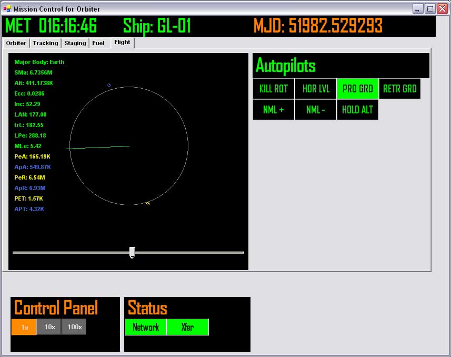Select the Staging tab
The image size is (451, 357).
[75, 43]
